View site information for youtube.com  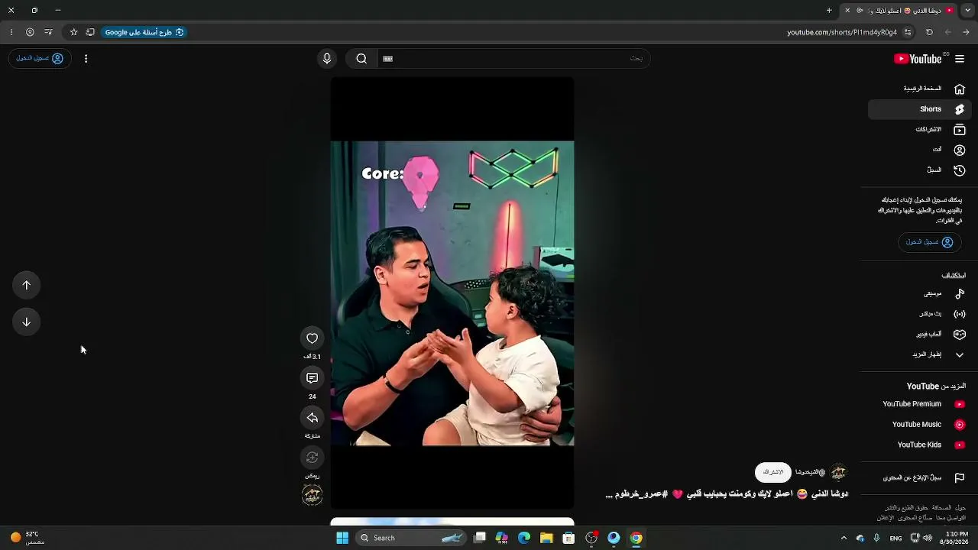[908, 32]
